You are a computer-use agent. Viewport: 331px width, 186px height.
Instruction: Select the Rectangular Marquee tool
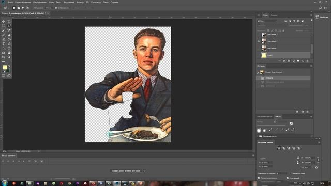pyautogui.click(x=4, y=26)
